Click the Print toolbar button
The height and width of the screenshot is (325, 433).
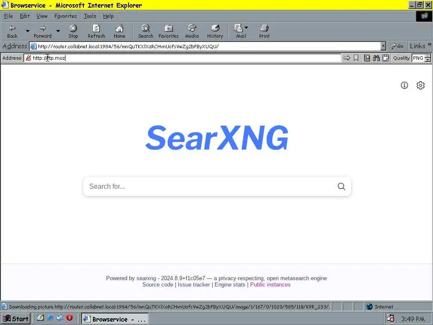point(264,31)
